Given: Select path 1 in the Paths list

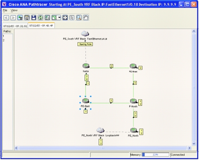Looking at the screenshot, I should [3, 36].
